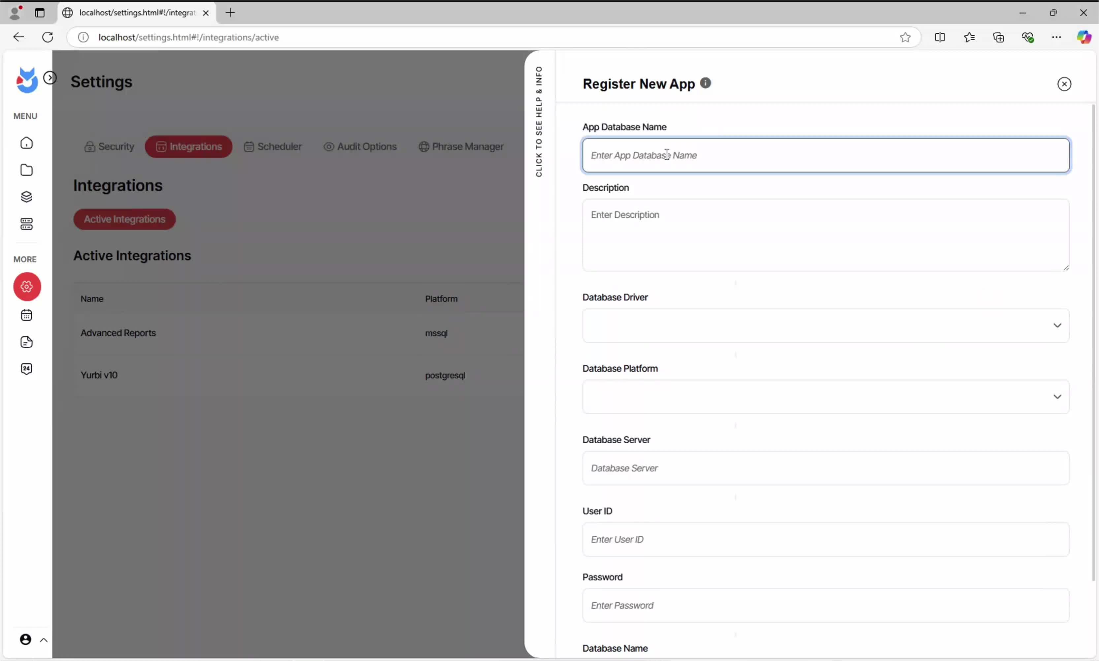Click the Active Integrations button
Screen dimensions: 1099x661
(124, 219)
